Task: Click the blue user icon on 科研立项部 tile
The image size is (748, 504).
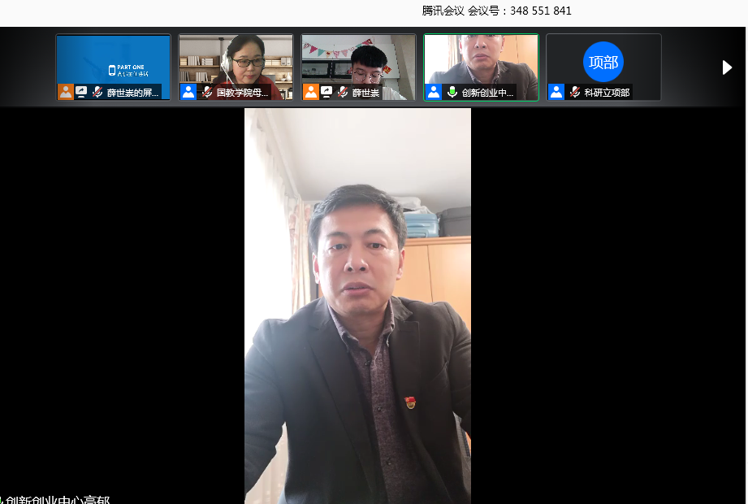Action: click(556, 92)
